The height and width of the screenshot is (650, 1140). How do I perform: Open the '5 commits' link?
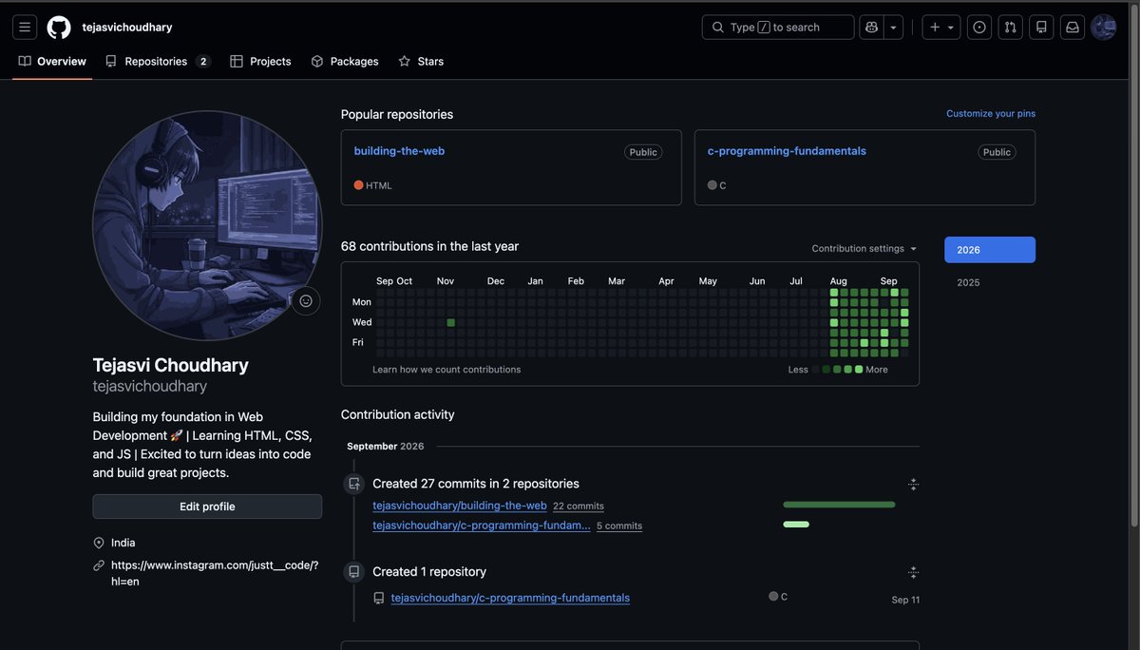coord(619,526)
